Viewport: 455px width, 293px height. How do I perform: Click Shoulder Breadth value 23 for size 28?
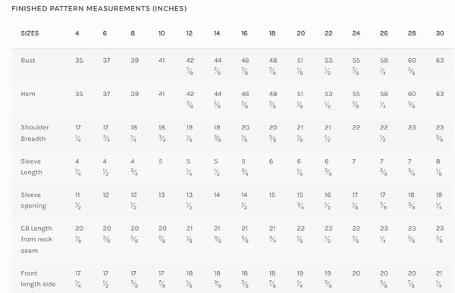click(412, 127)
